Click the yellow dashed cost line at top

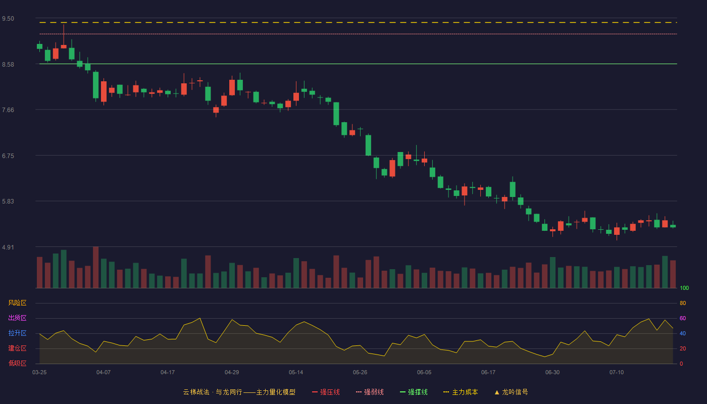358,23
